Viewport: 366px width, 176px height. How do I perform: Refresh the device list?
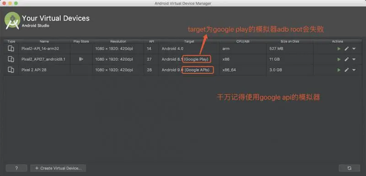pos(349,168)
